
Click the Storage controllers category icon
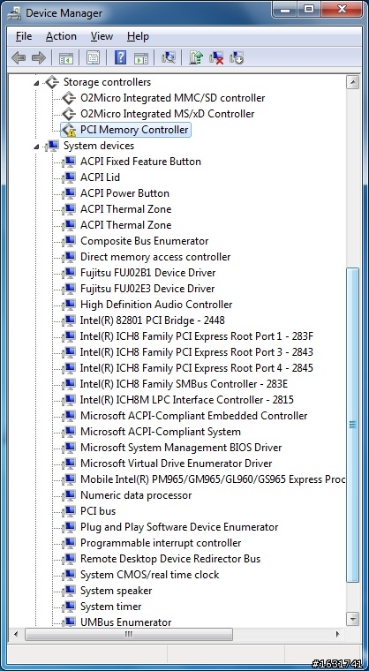pos(52,82)
